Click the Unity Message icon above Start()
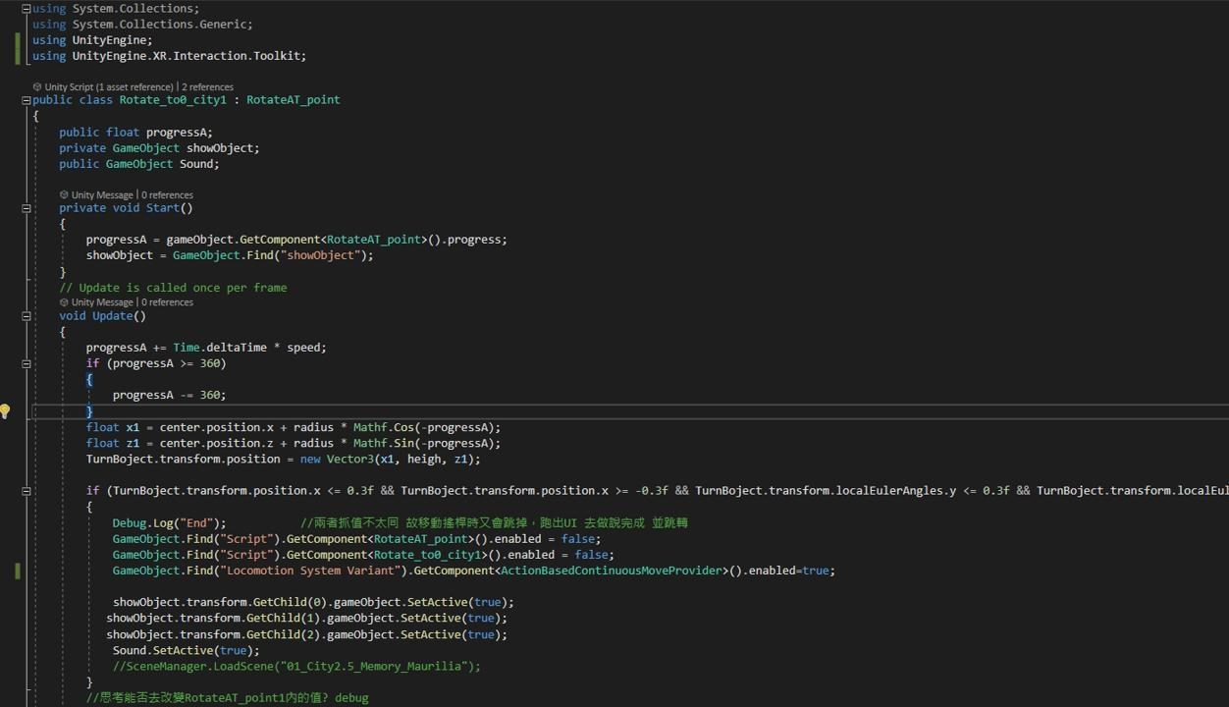 63,194
